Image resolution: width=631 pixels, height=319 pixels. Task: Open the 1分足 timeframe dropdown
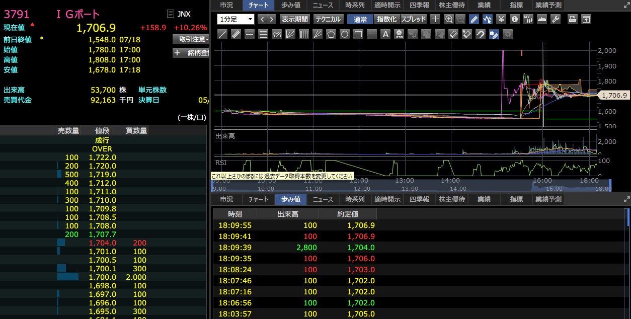tap(236, 19)
